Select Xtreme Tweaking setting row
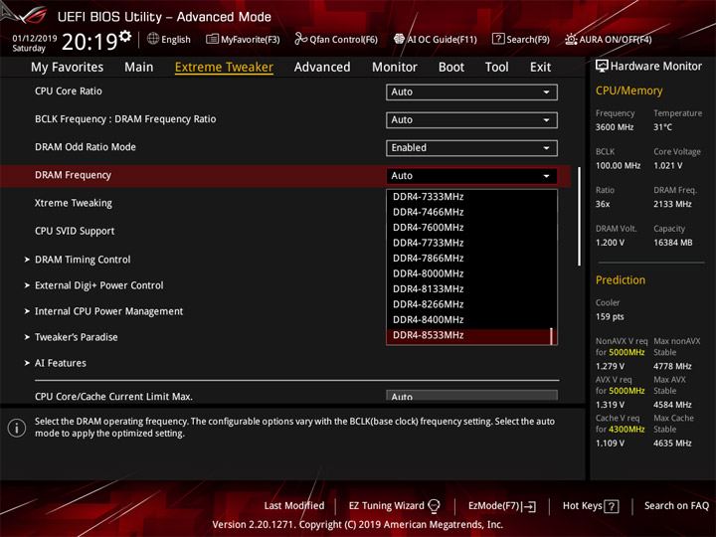The image size is (716, 537). [73, 203]
